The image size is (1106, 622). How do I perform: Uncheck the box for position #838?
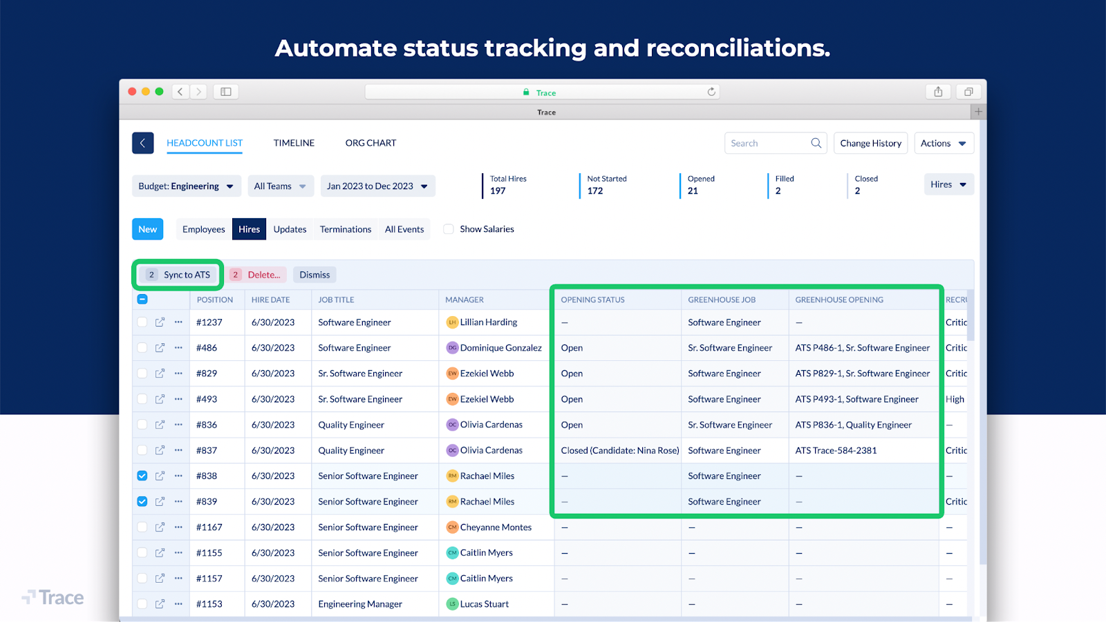(x=142, y=476)
